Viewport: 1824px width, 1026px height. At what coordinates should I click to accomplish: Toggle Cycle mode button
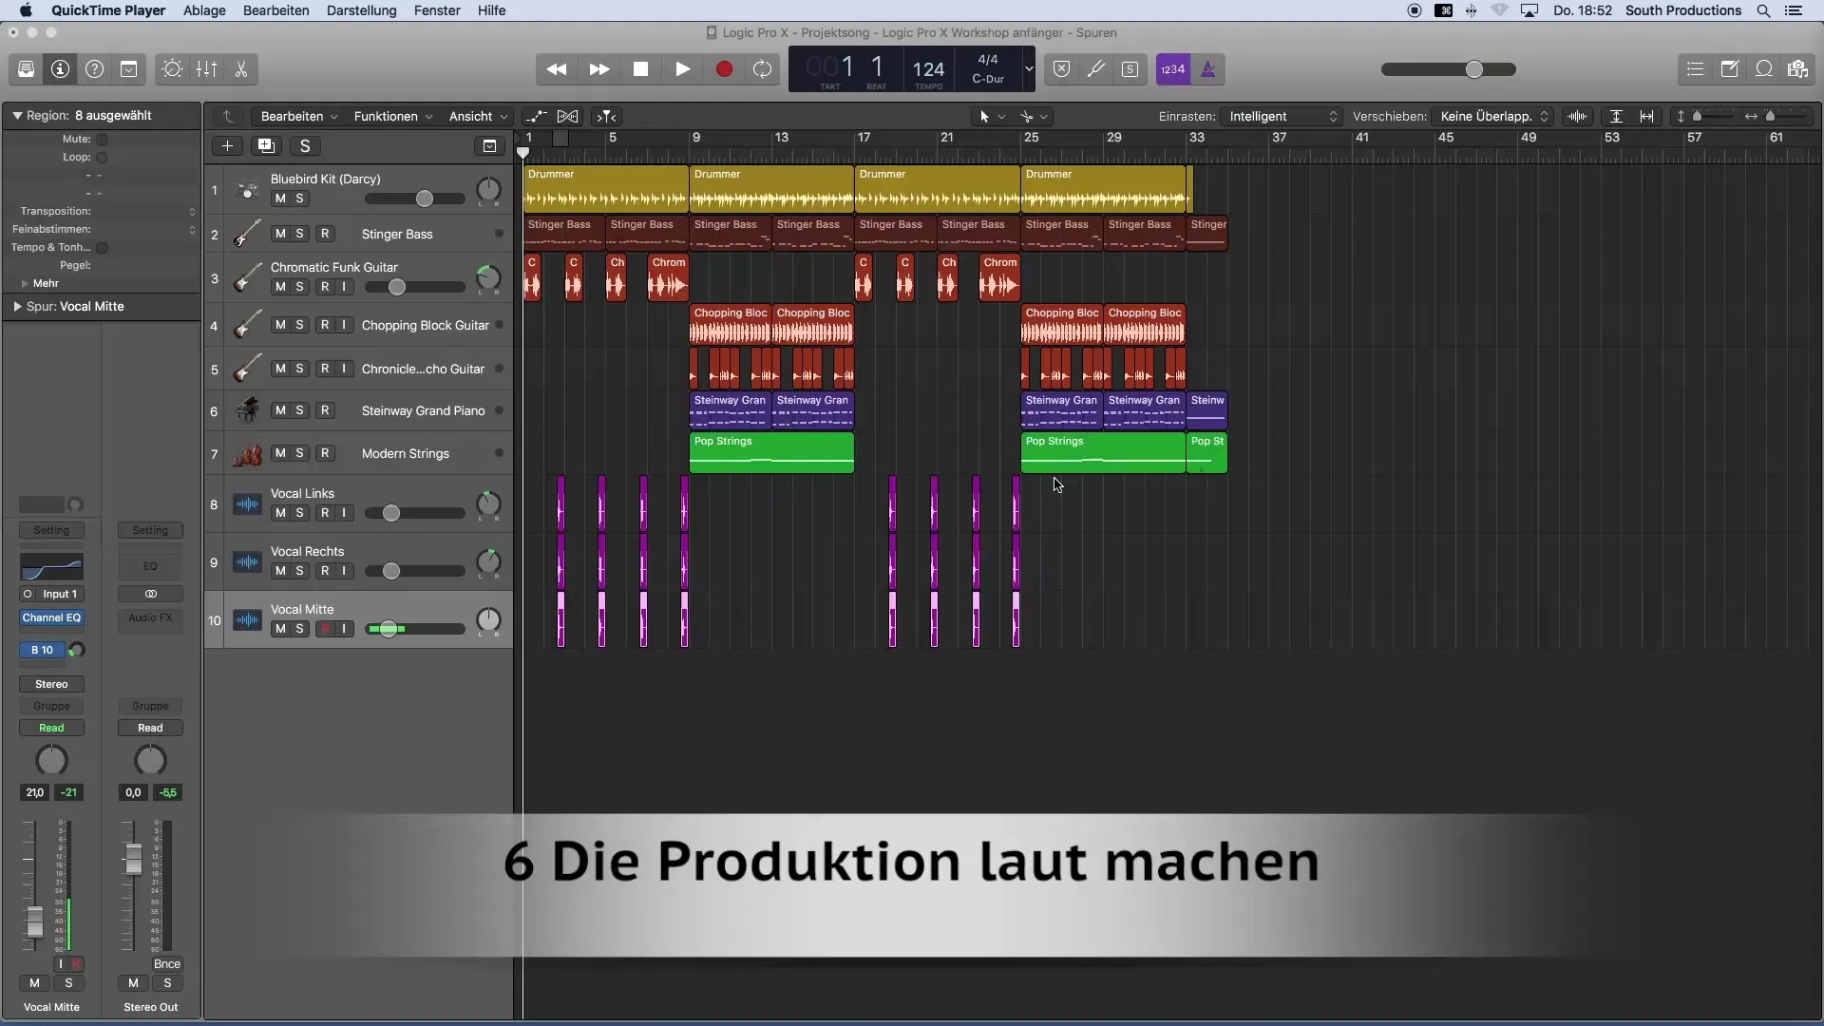coord(762,69)
